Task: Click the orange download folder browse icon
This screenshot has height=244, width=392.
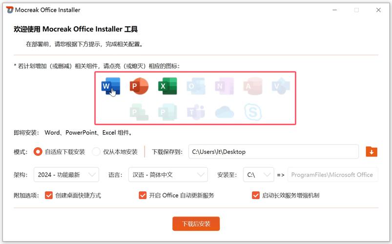Action: coord(371,152)
